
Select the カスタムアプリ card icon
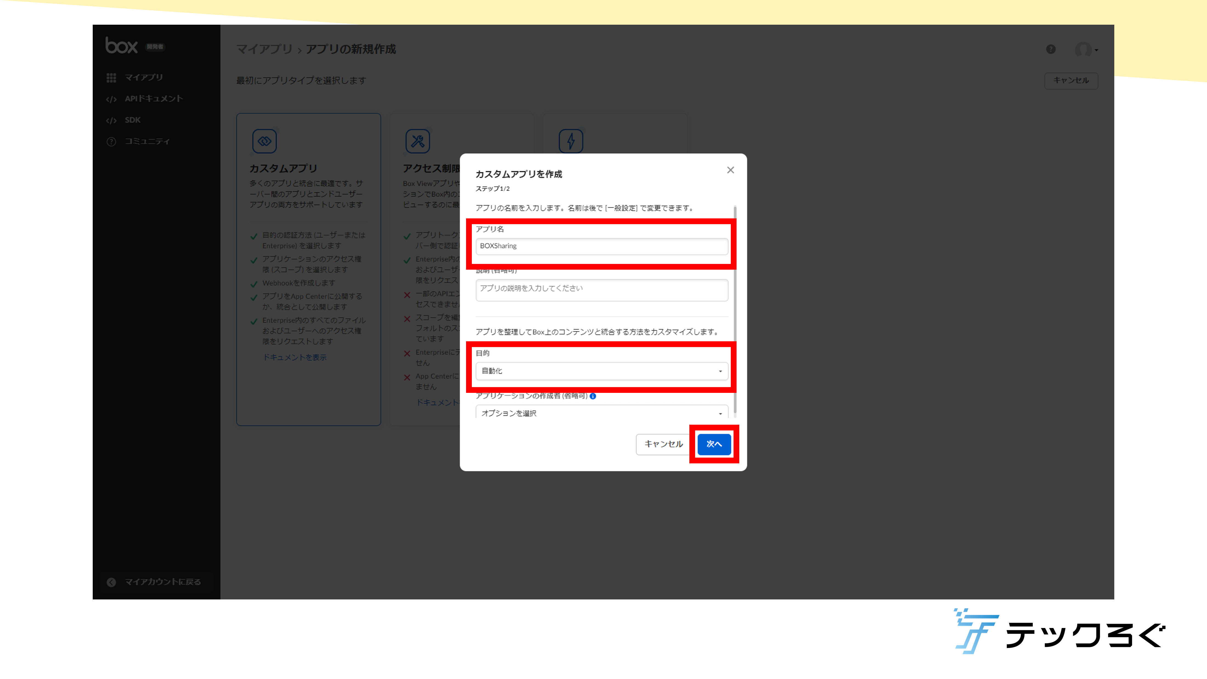tap(264, 141)
